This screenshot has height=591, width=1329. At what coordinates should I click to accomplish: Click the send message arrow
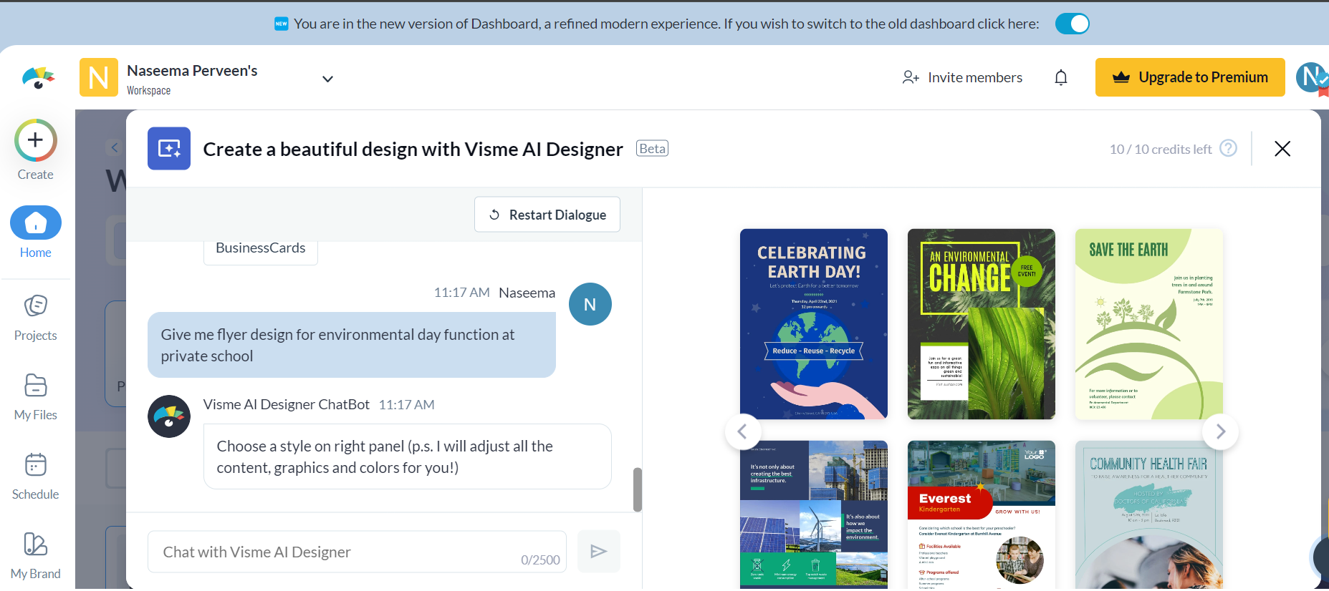coord(599,552)
